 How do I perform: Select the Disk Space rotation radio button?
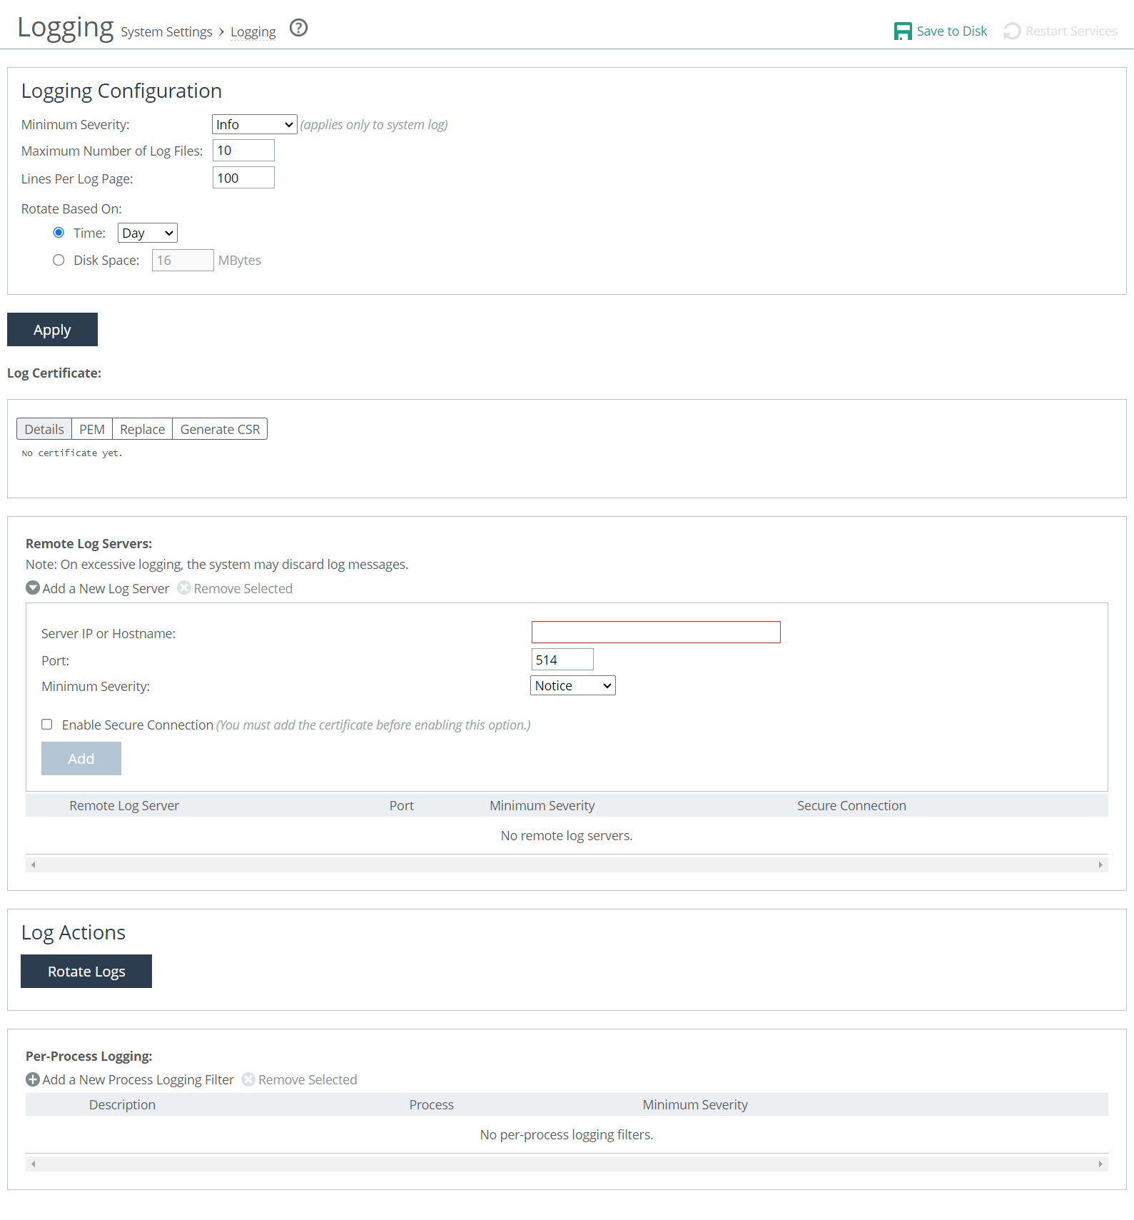[x=59, y=260]
